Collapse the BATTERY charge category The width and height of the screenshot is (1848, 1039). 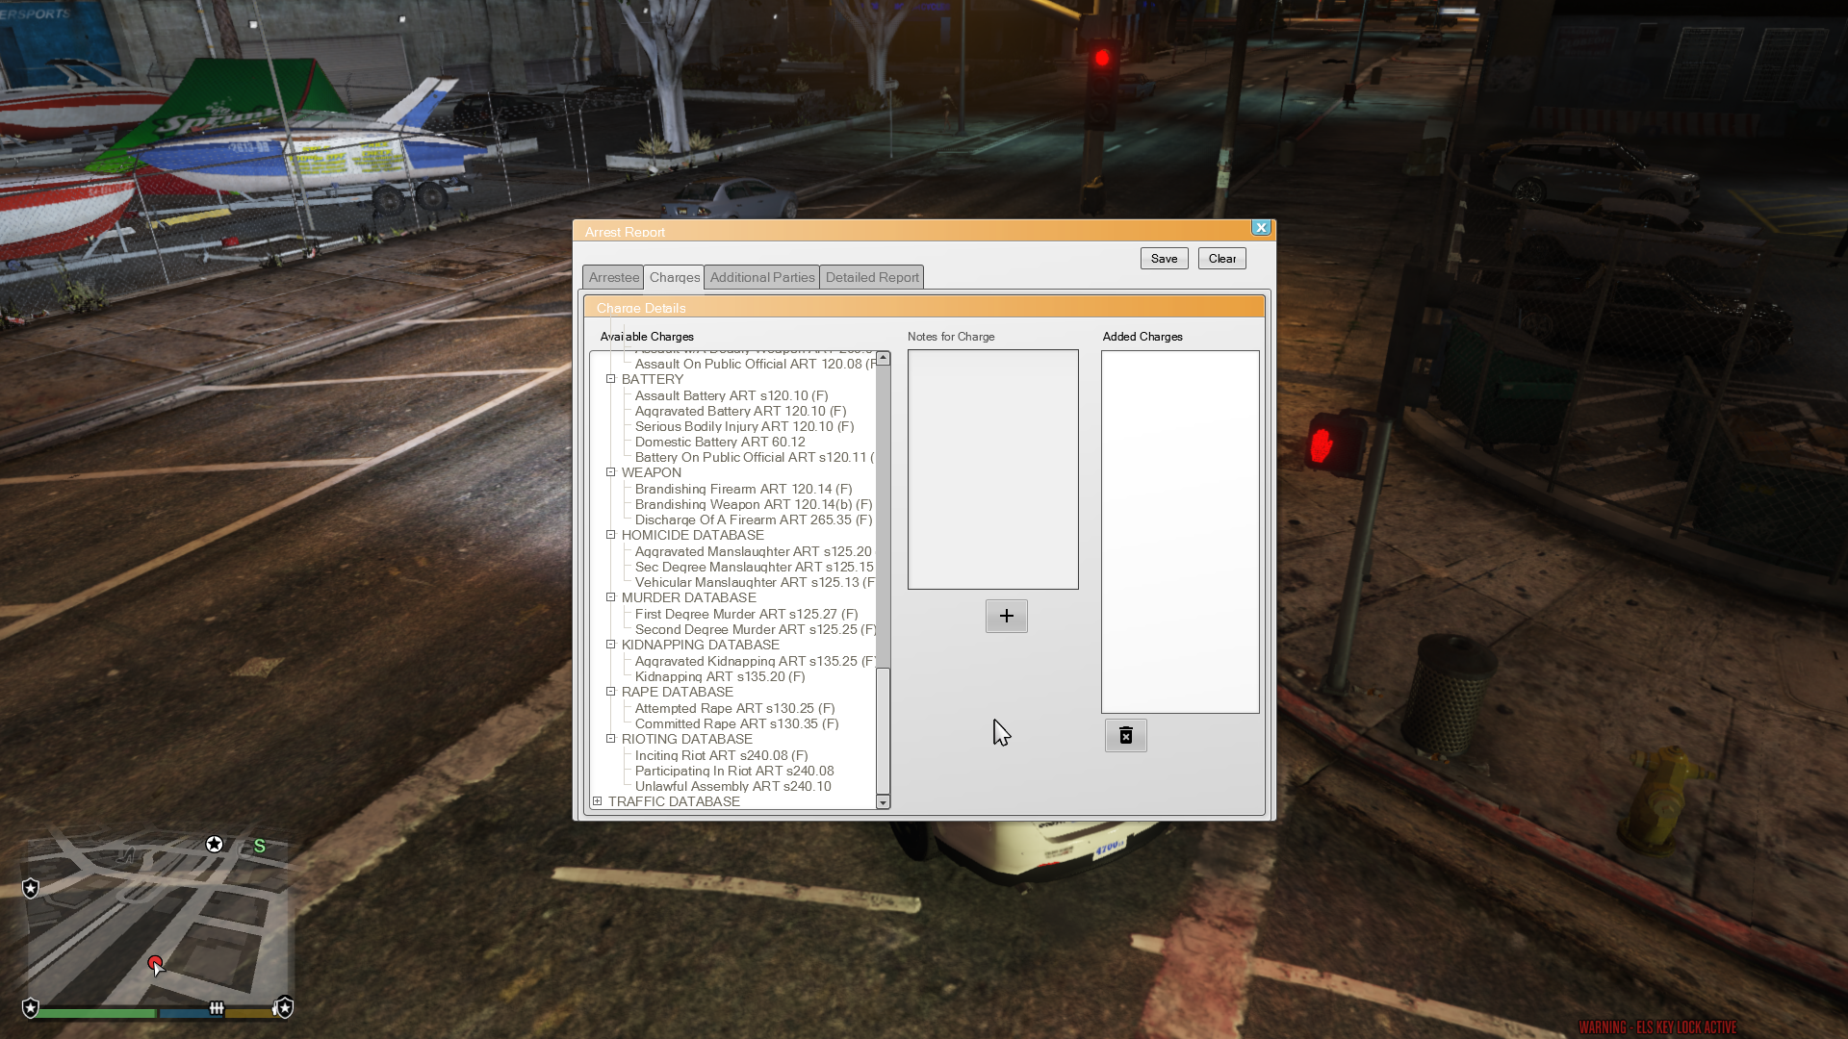point(610,379)
